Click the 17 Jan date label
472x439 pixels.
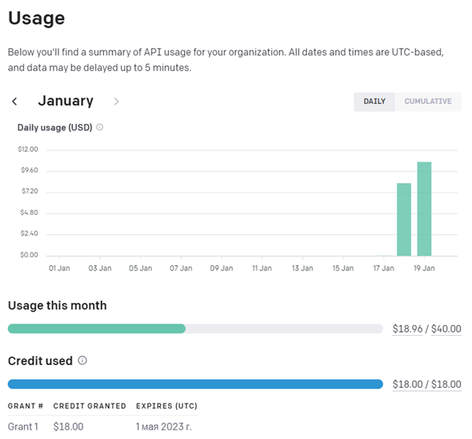click(384, 268)
